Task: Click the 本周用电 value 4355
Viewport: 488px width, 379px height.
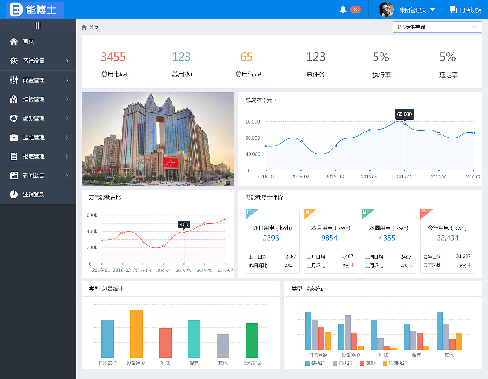Action: [x=387, y=238]
